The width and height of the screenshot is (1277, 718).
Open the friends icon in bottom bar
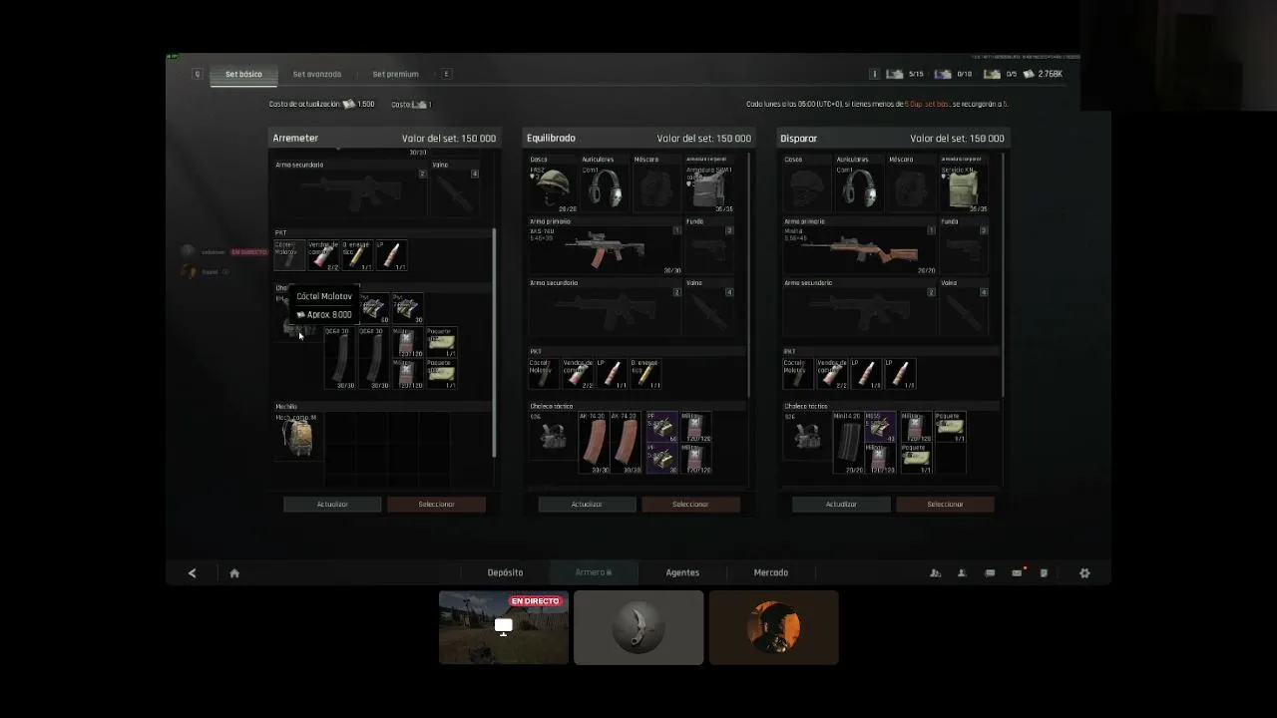pos(962,572)
